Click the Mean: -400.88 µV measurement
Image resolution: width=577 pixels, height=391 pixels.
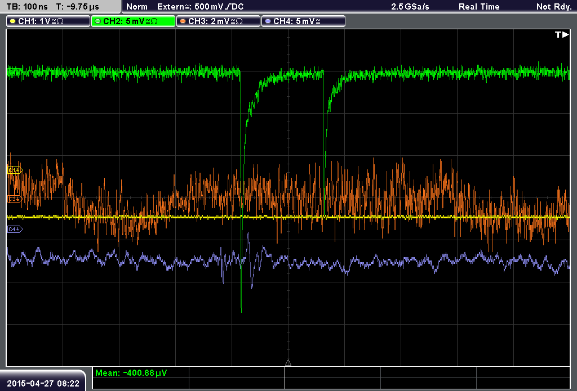(x=131, y=372)
